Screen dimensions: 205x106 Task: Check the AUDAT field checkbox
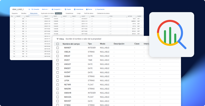click(58, 72)
